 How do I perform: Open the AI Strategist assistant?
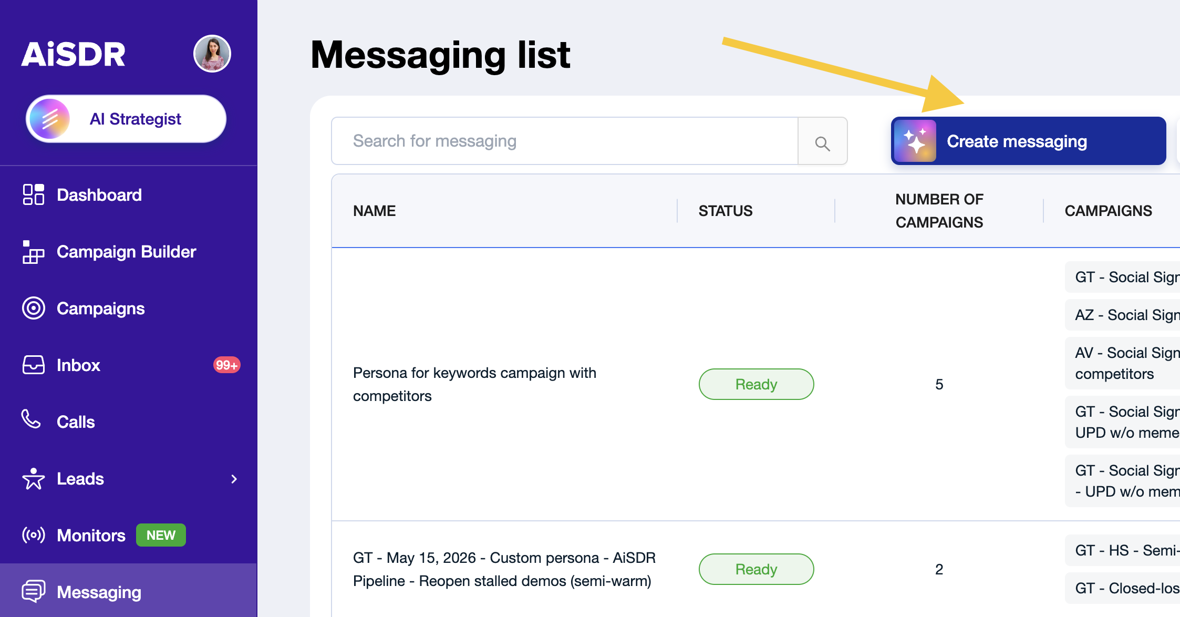click(x=126, y=119)
